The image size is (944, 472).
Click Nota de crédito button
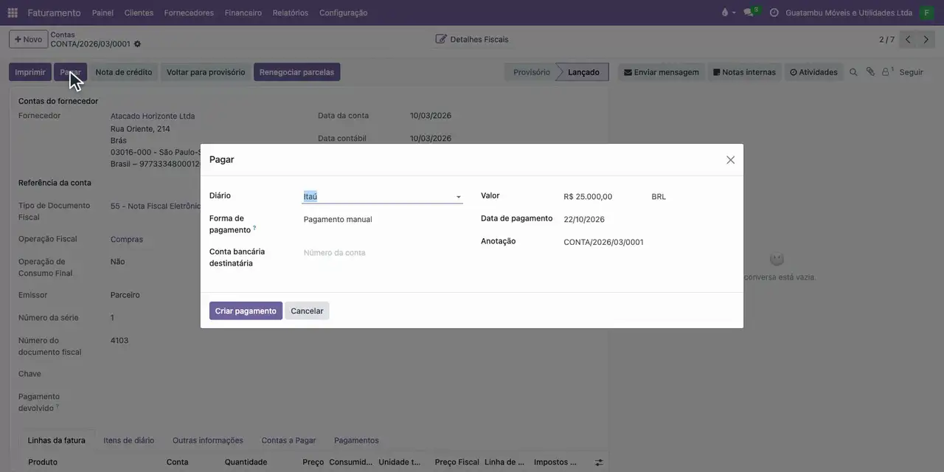pos(124,72)
